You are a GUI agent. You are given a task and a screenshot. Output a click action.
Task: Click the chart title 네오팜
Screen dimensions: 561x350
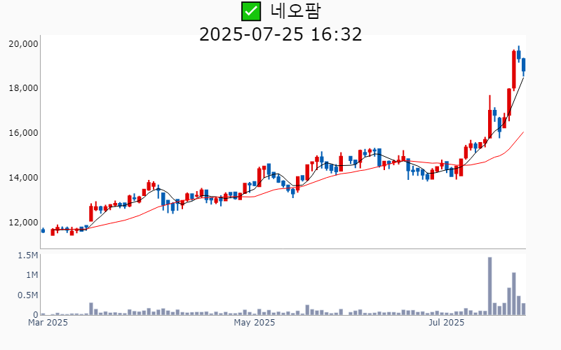click(295, 10)
